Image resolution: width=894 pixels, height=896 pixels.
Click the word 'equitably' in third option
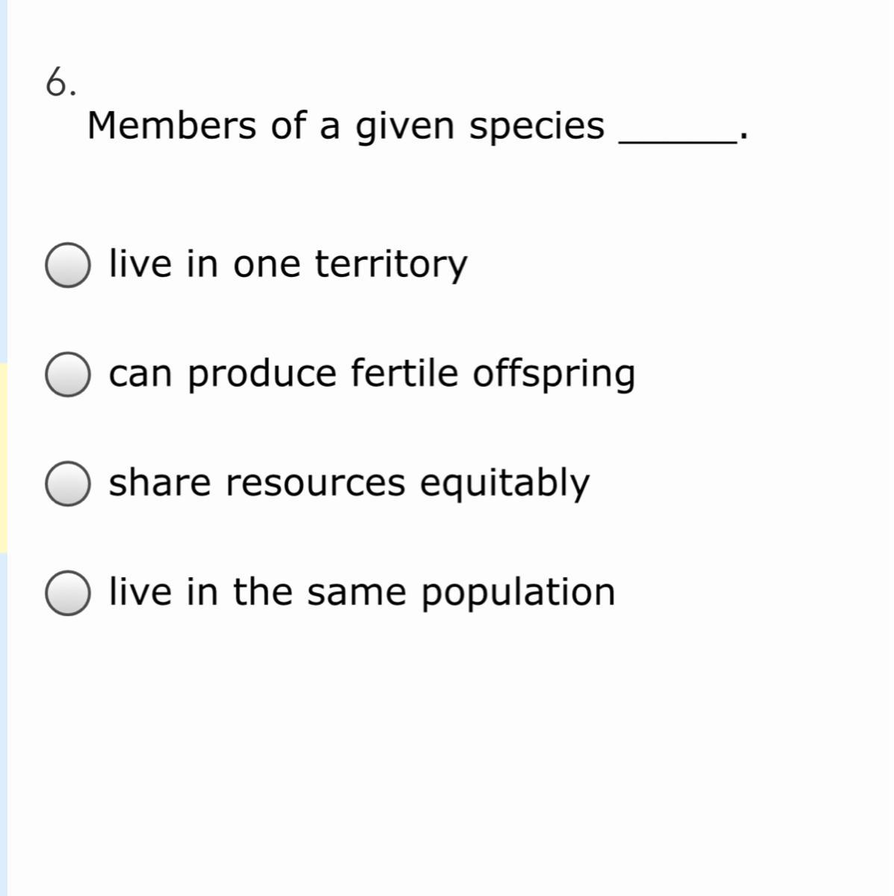click(x=504, y=485)
